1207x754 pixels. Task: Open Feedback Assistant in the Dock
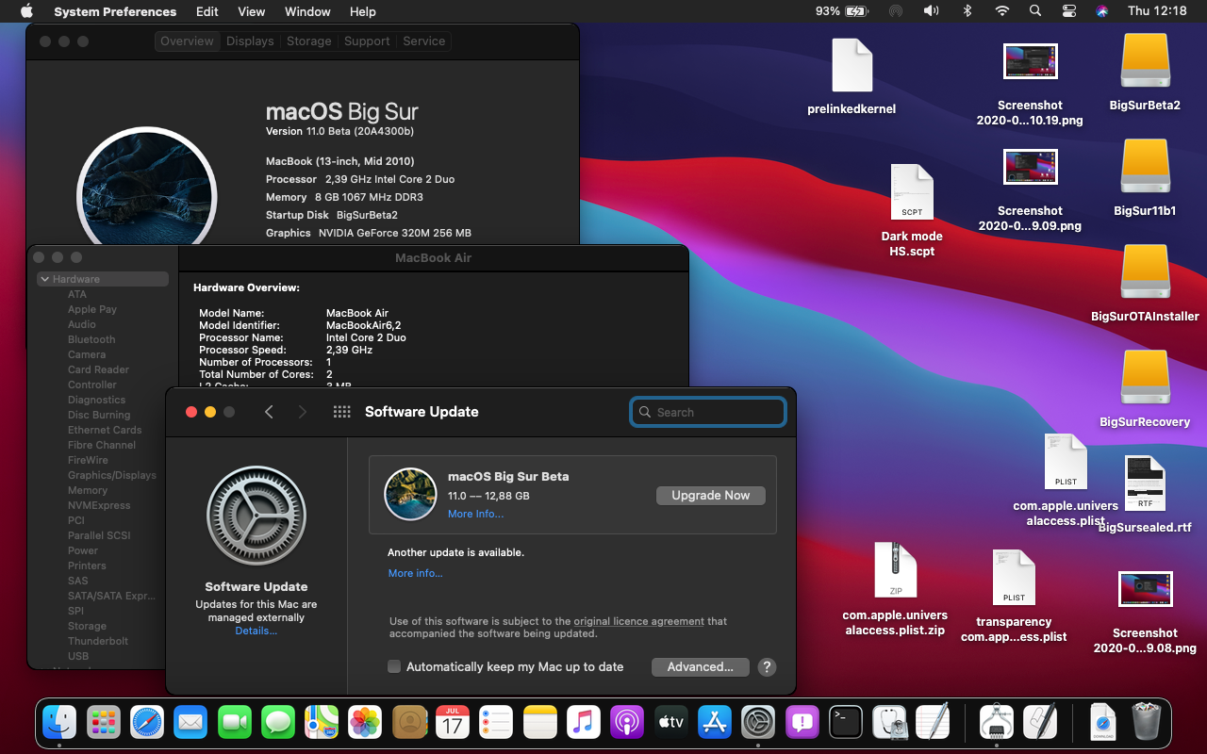802,723
